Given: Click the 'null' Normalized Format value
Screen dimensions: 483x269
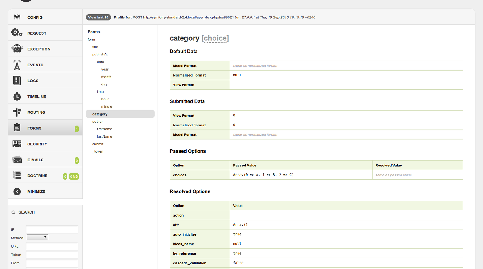Looking at the screenshot, I should tap(237, 75).
